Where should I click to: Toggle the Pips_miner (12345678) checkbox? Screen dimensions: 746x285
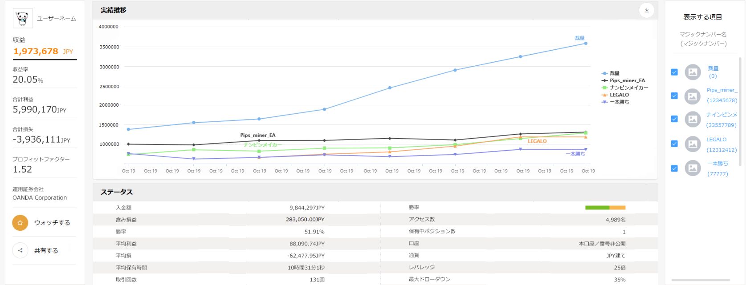[x=674, y=96]
